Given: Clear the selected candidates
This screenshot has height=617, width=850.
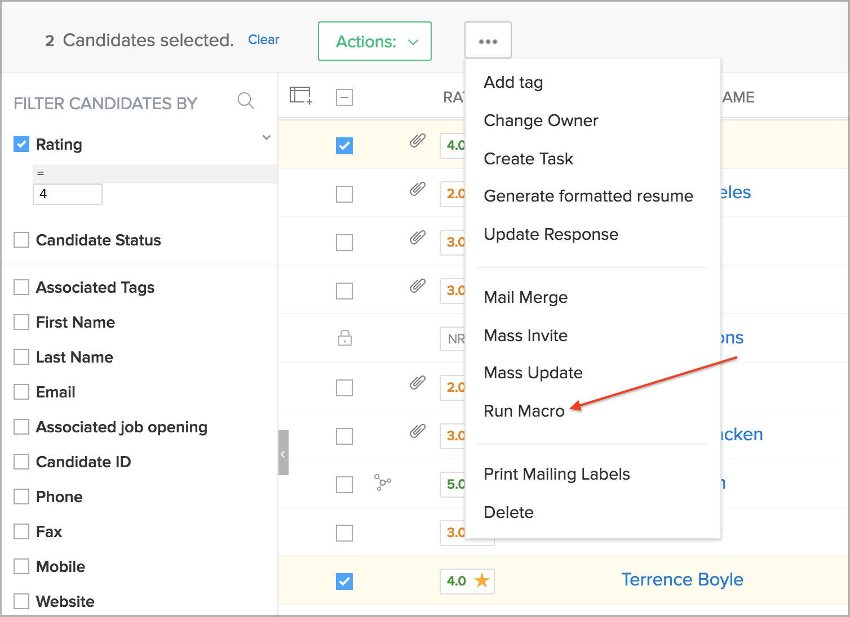Looking at the screenshot, I should point(263,39).
